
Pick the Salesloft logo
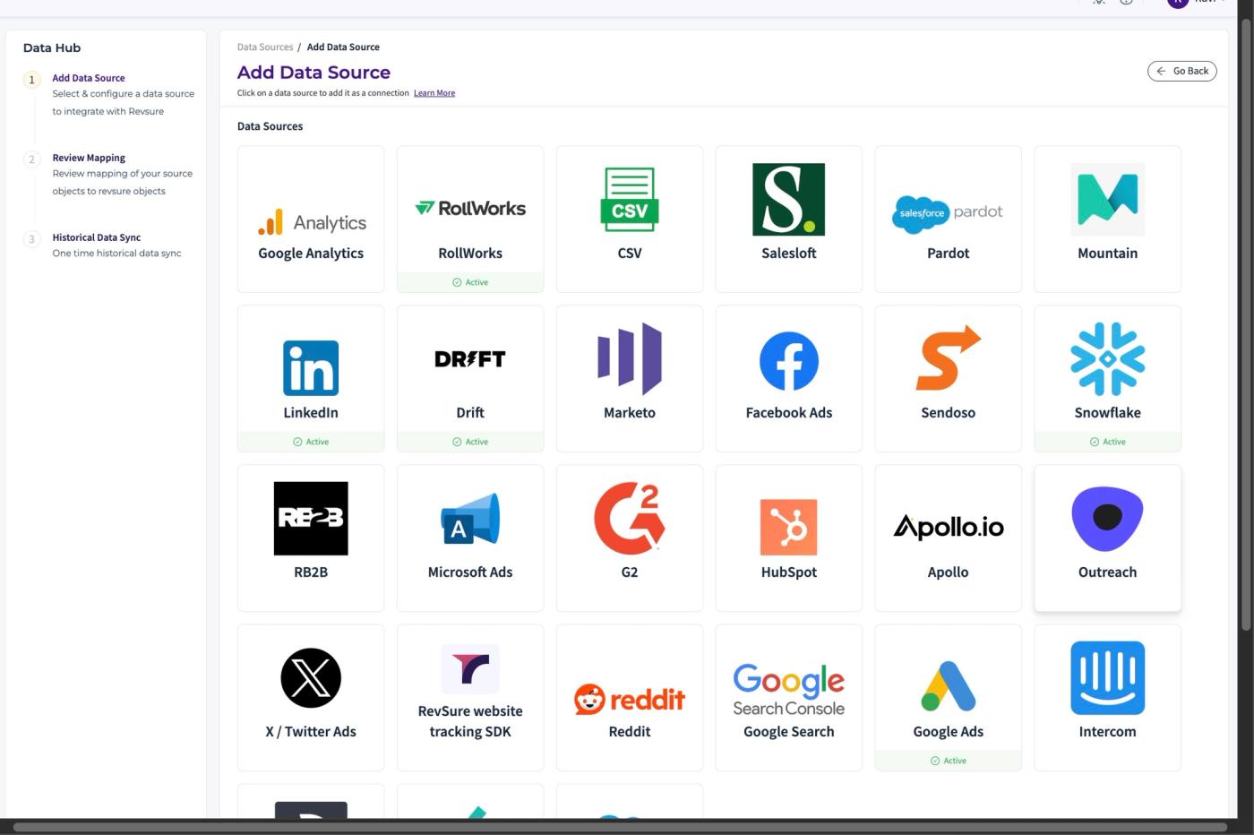pyautogui.click(x=789, y=200)
